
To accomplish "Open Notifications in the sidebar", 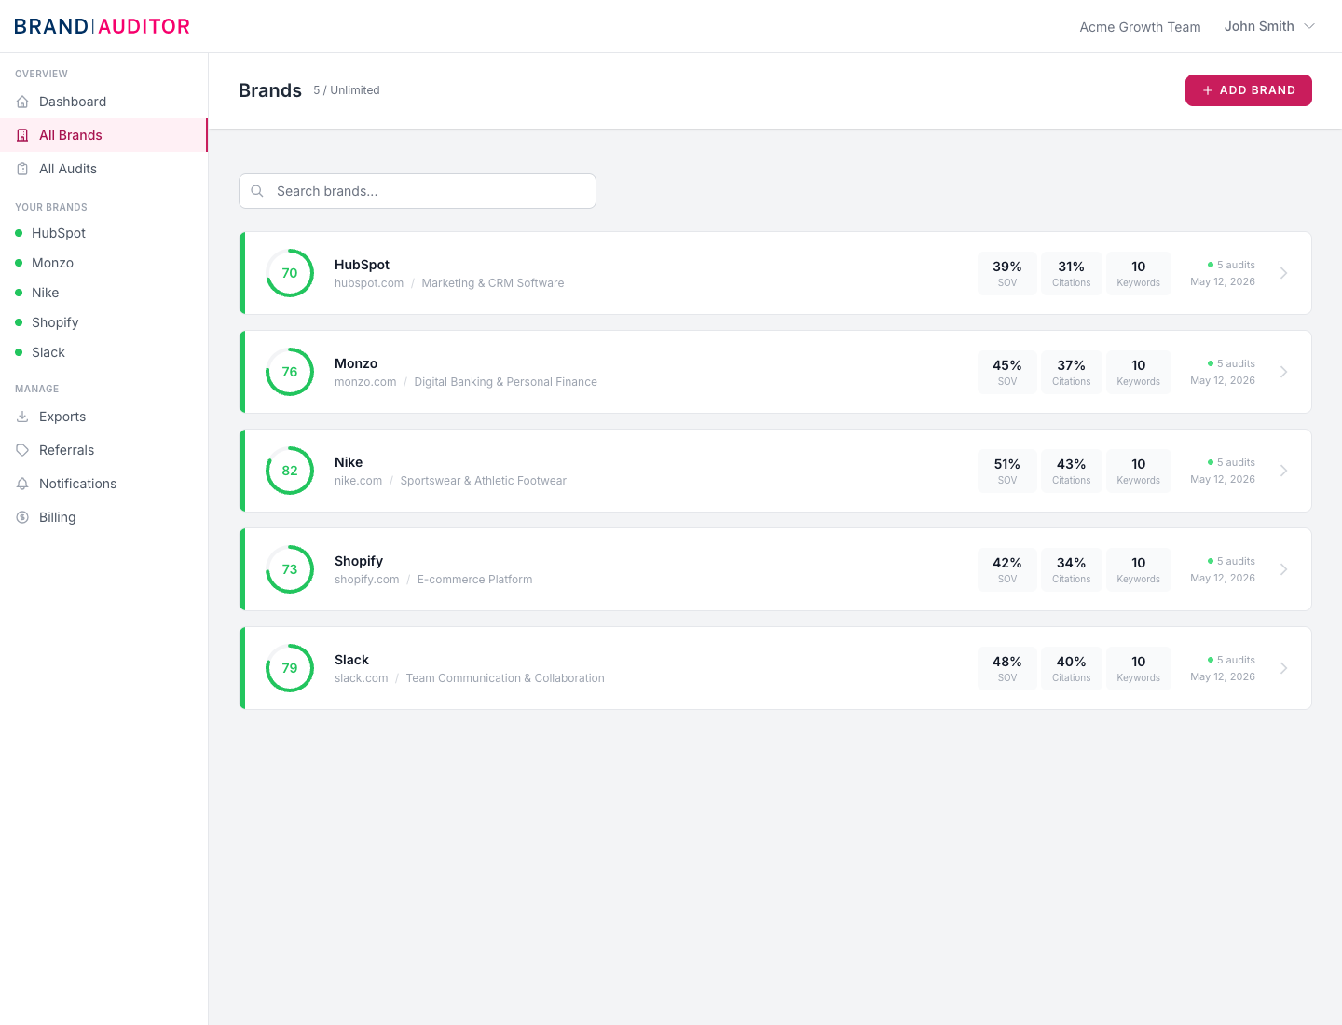I will (x=103, y=484).
